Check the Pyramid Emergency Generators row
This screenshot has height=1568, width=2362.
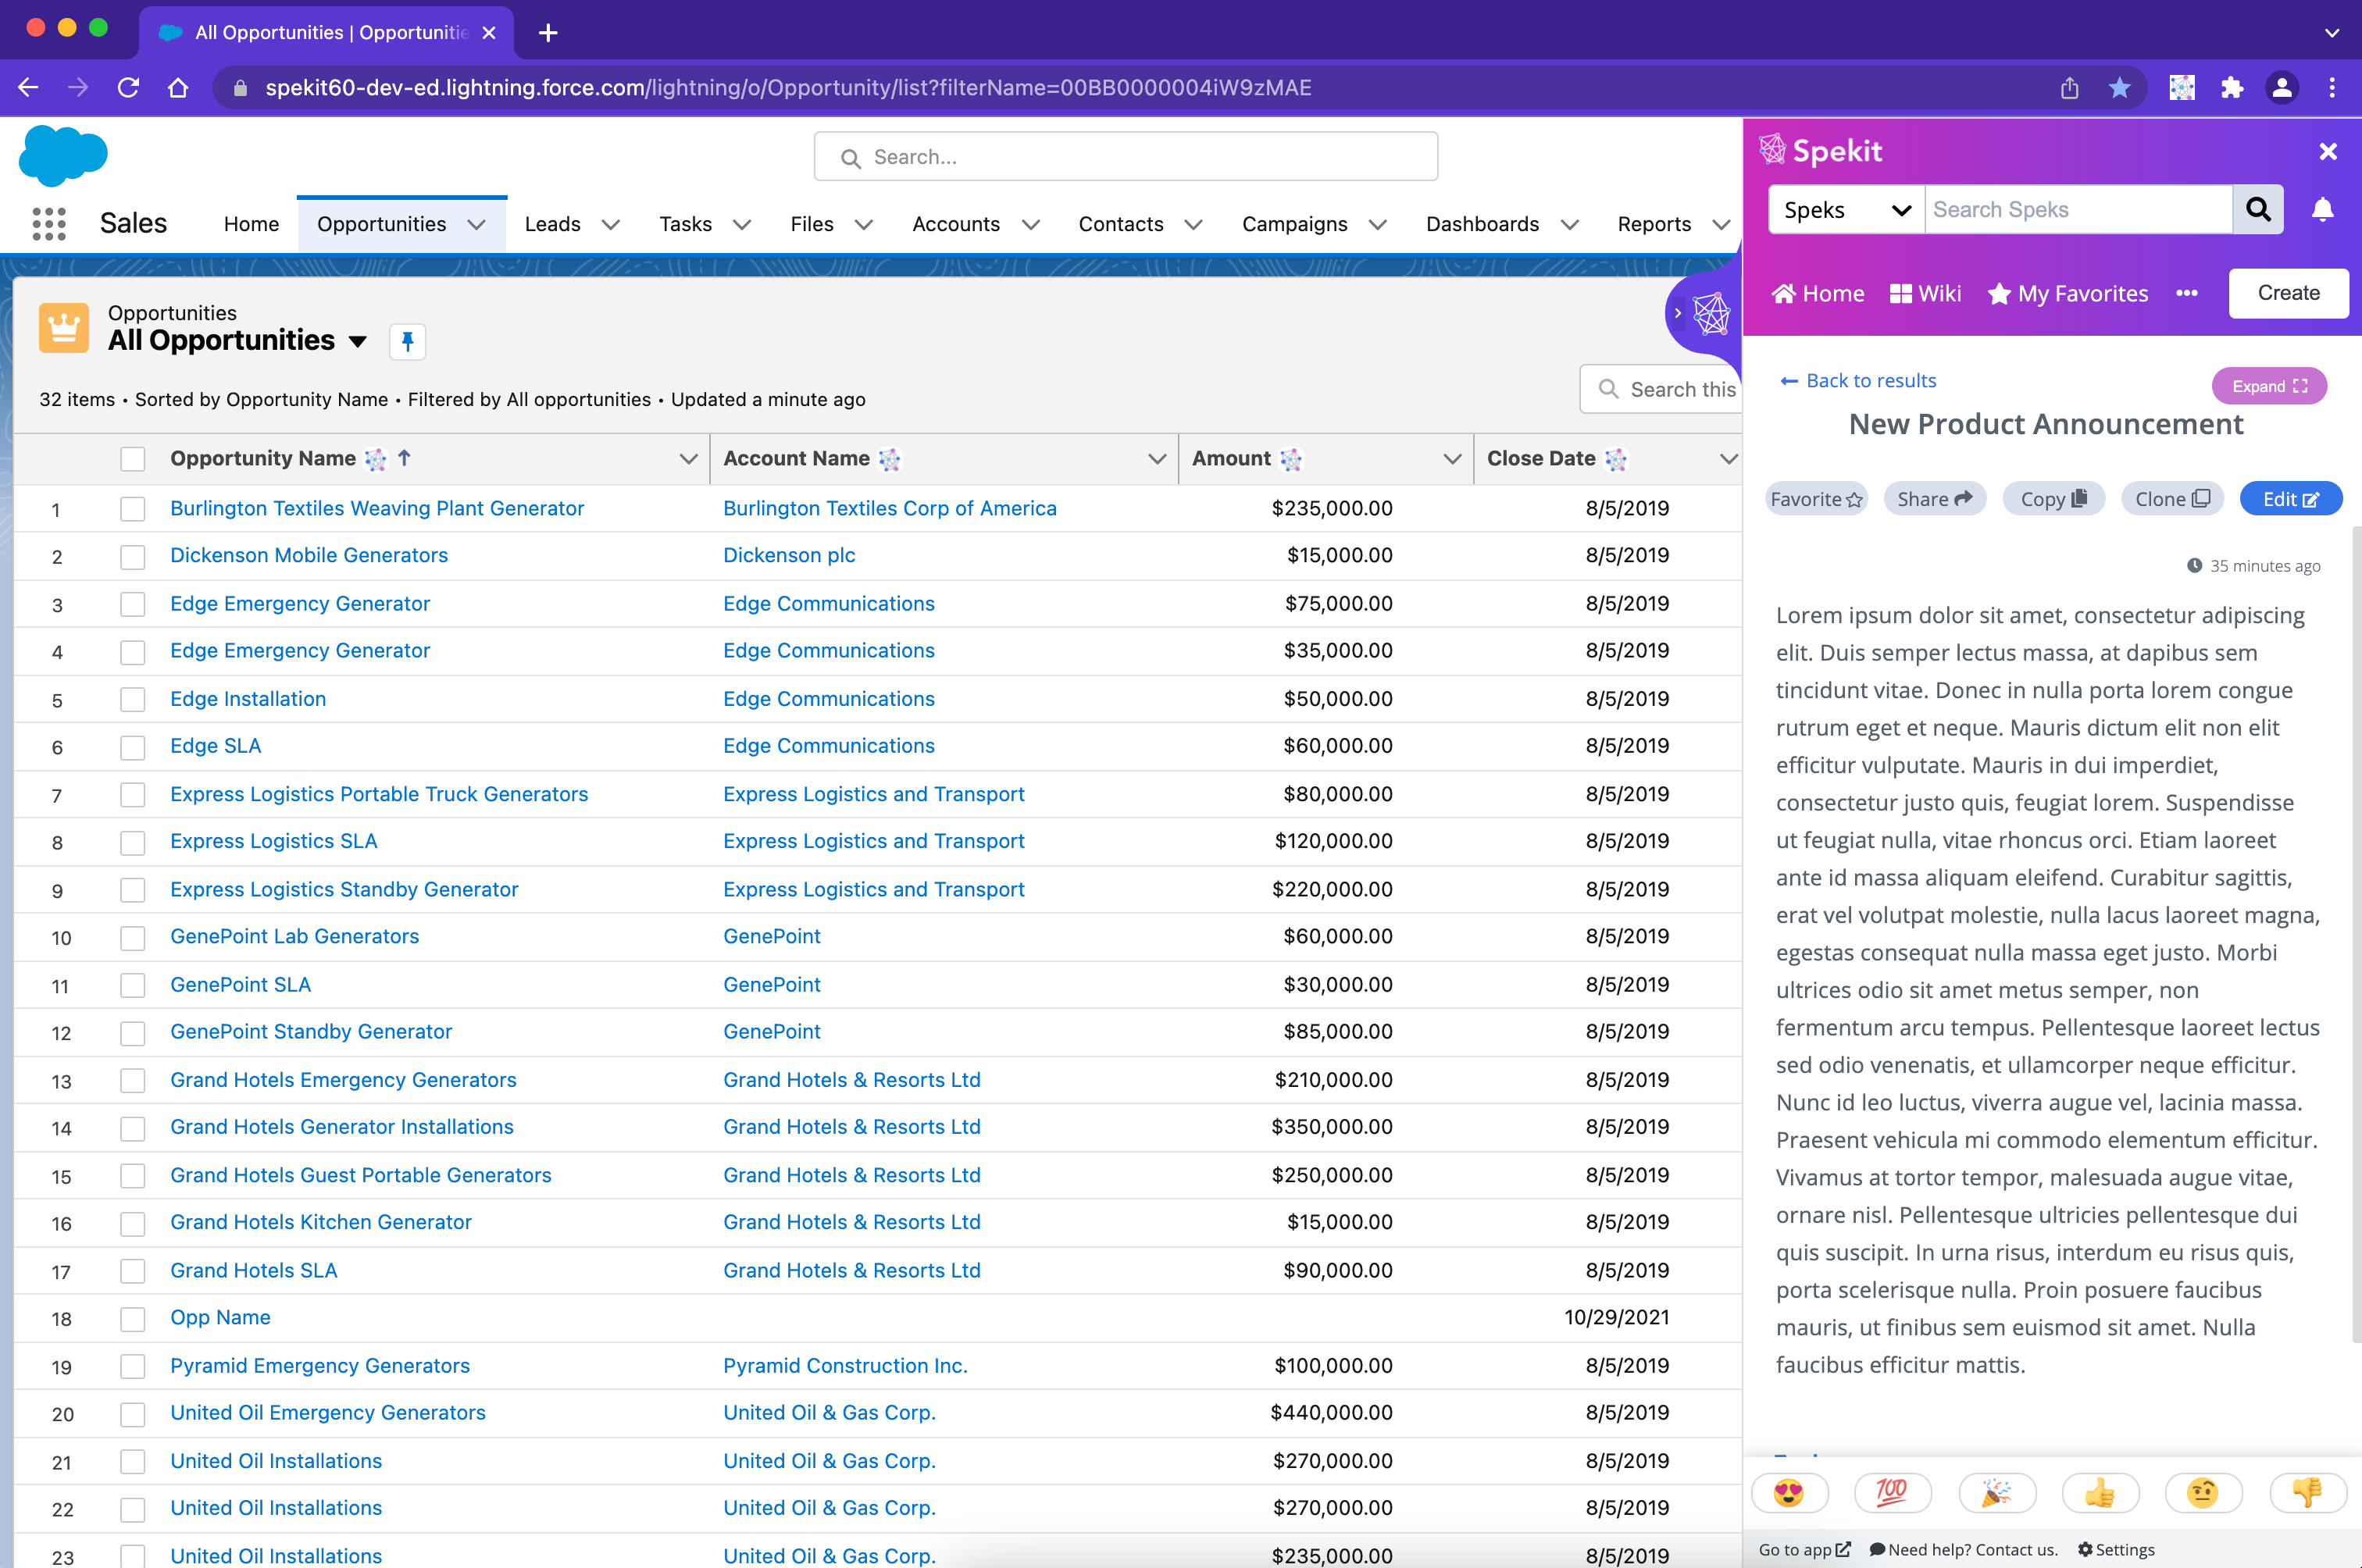pyautogui.click(x=133, y=1366)
